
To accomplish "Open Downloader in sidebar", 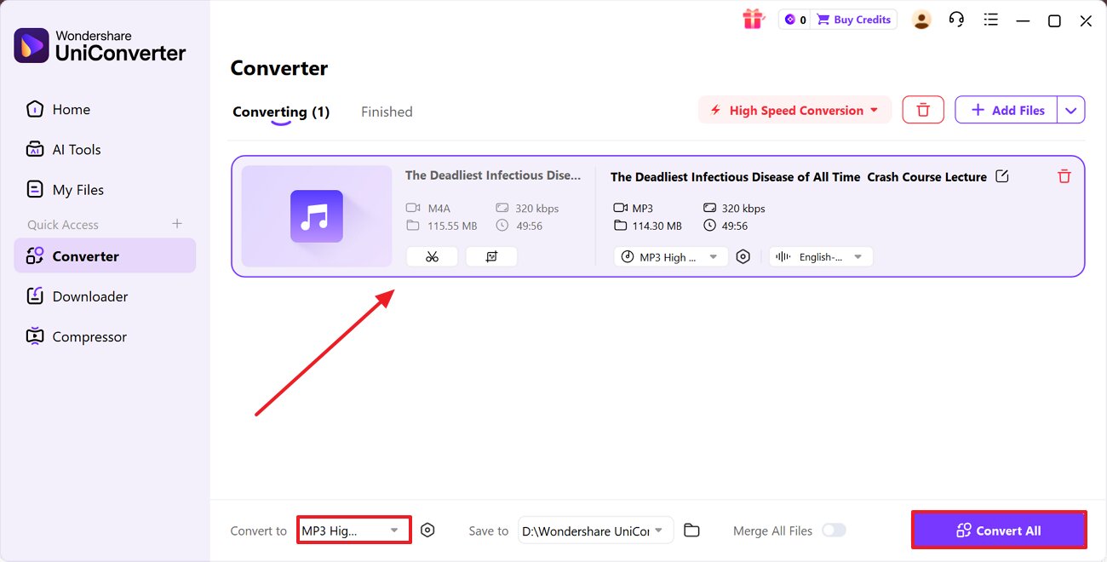I will tap(105, 296).
